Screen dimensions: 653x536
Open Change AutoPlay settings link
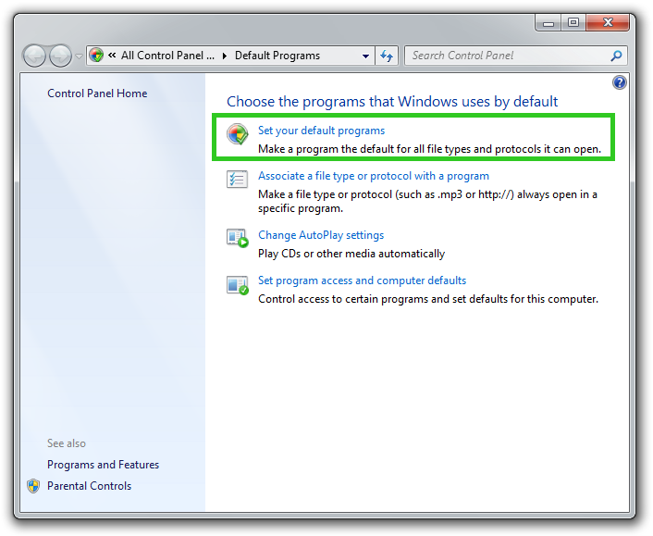click(321, 235)
